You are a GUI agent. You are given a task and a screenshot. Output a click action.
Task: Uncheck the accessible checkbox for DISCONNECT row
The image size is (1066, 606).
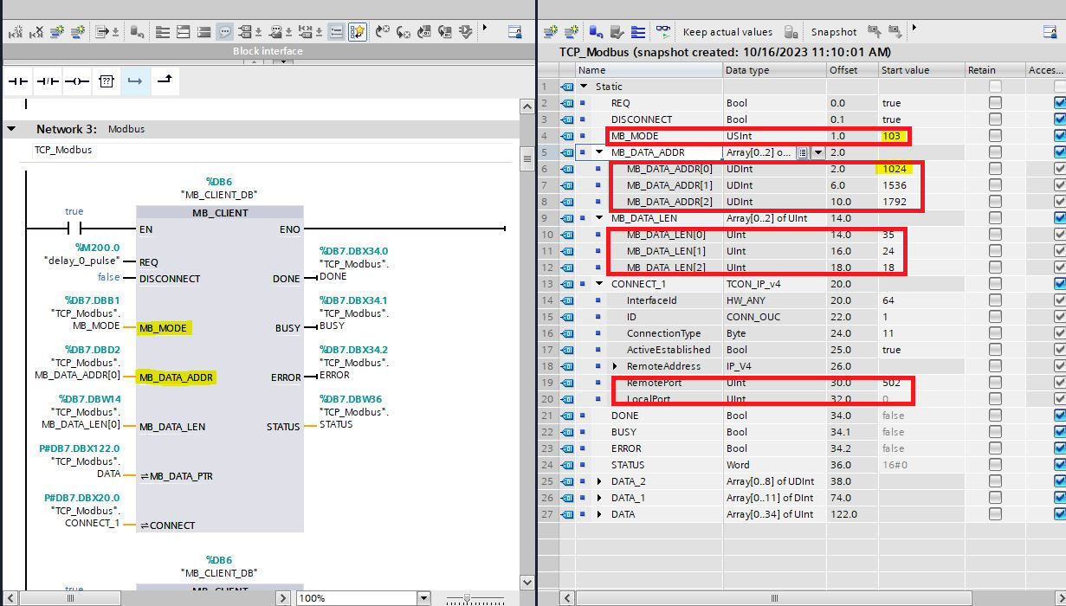pos(1060,119)
